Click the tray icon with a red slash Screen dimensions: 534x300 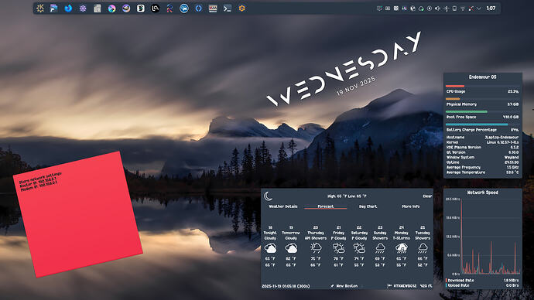tap(471, 9)
